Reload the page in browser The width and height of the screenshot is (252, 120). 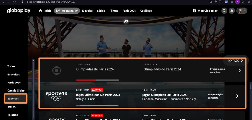click(x=14, y=2)
